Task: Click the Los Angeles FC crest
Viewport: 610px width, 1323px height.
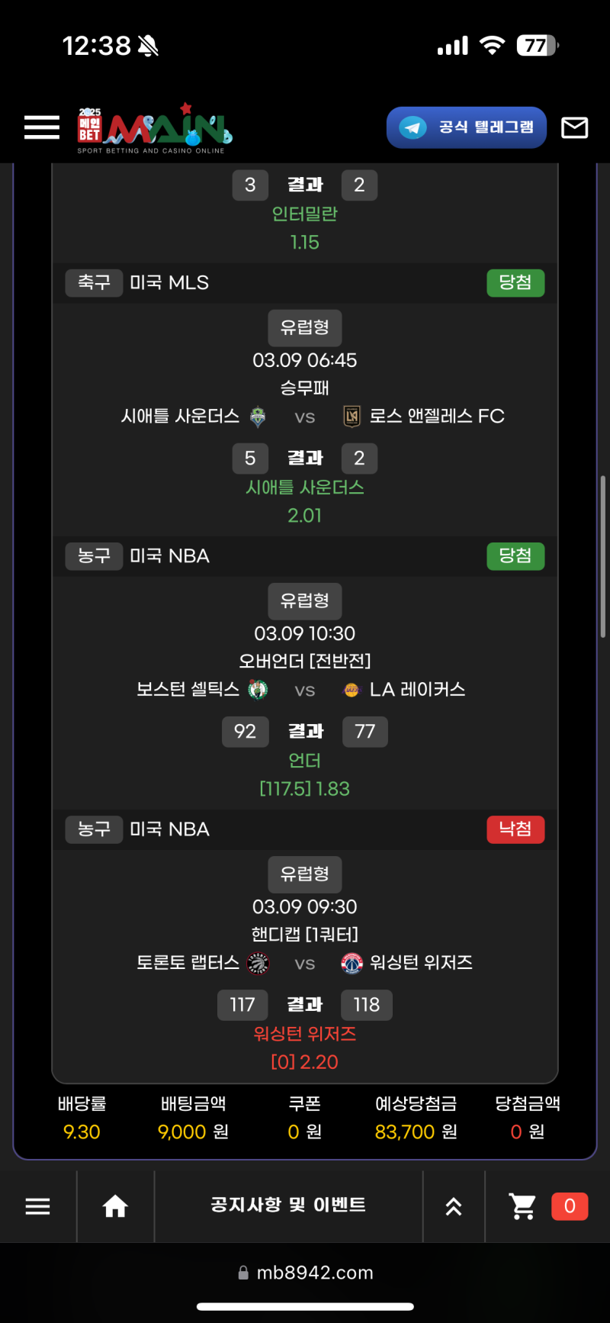Action: pyautogui.click(x=352, y=417)
